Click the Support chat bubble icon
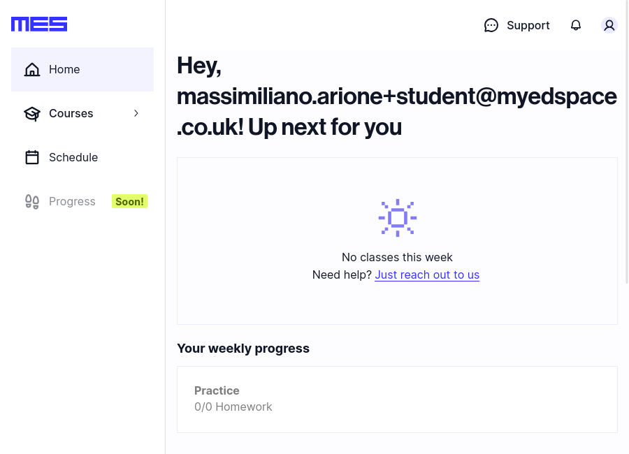The height and width of the screenshot is (454, 629). pyautogui.click(x=491, y=25)
